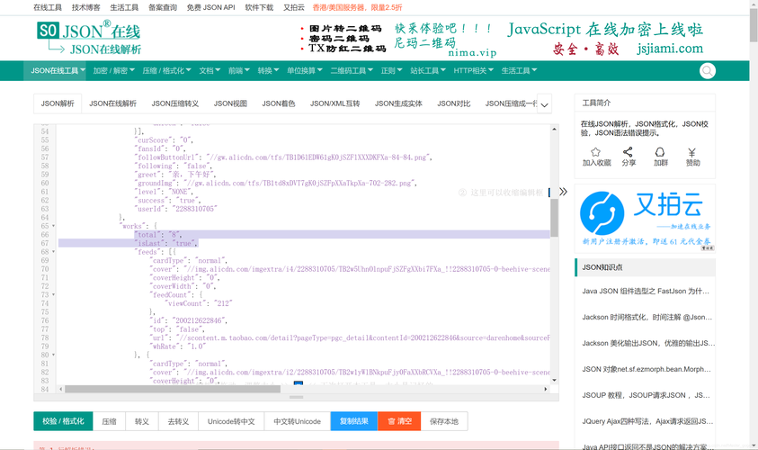Click the SO JSON site logo
This screenshot has height=450, width=758.
click(89, 38)
